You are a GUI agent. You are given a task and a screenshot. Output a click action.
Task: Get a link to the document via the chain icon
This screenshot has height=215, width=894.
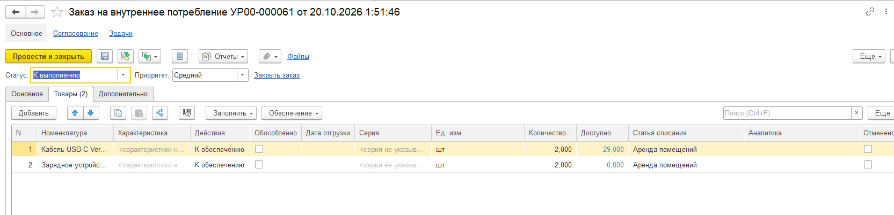(x=870, y=12)
